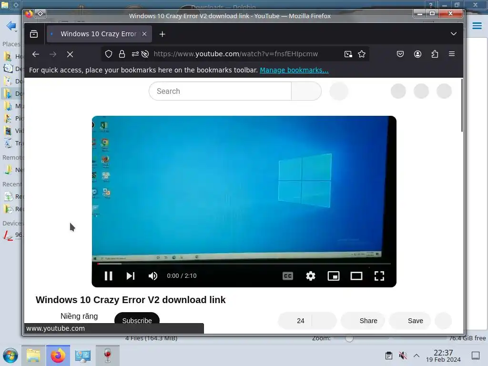Screen dimensions: 488x366
Task: Open Manage bookmarks link
Action: [294, 70]
